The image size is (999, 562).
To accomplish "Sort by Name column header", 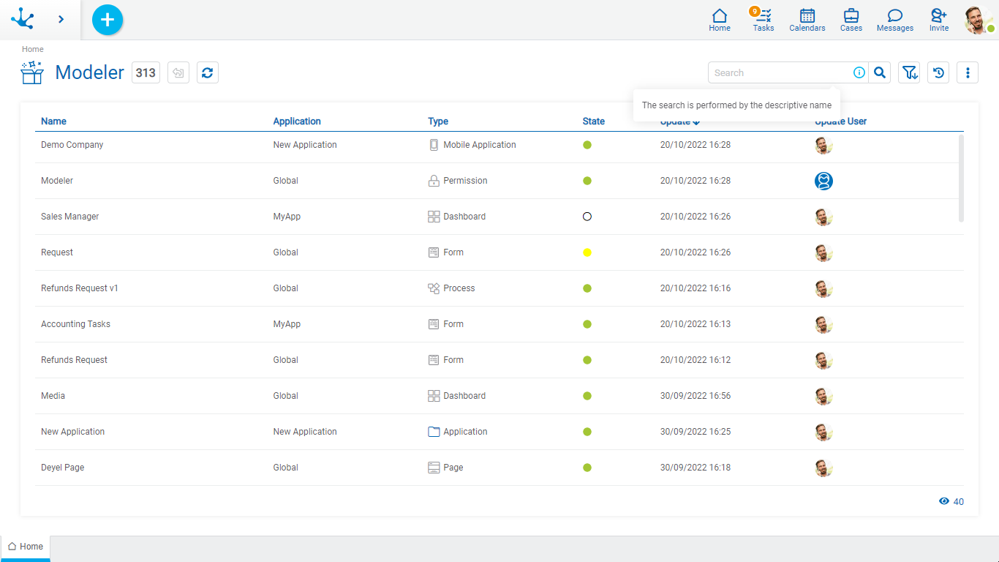I will coord(53,121).
